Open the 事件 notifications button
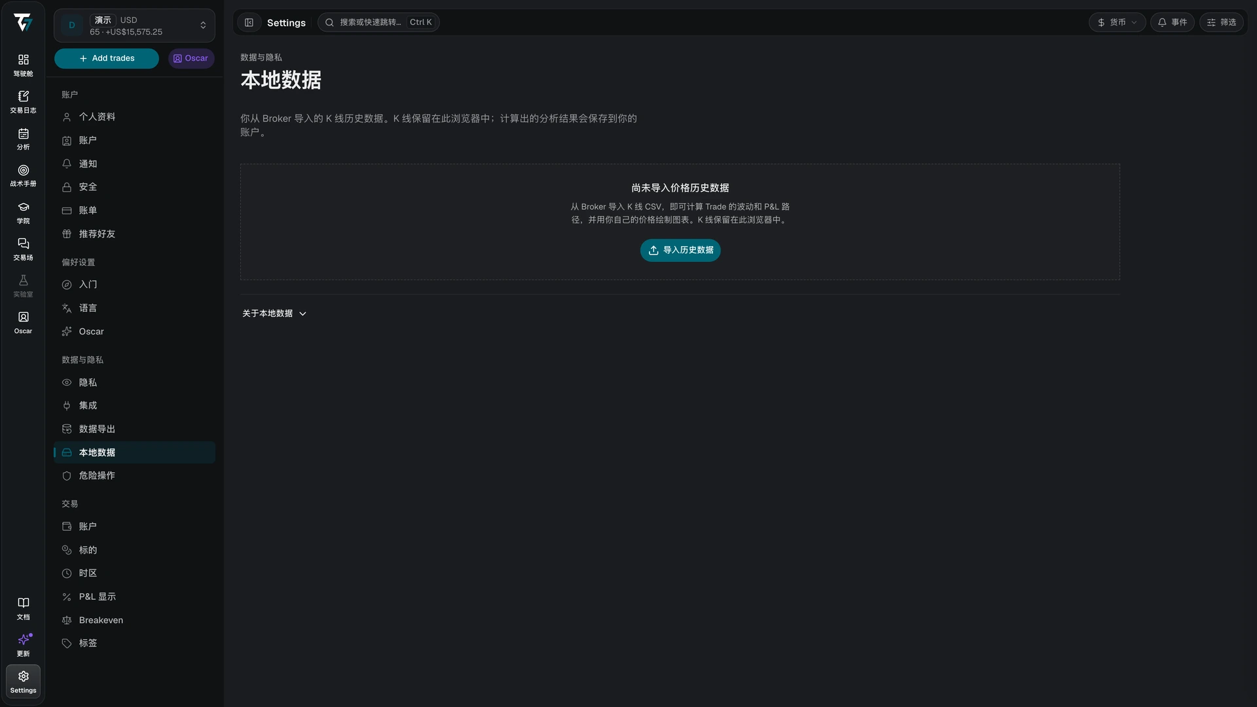This screenshot has width=1257, height=707. coord(1173,22)
